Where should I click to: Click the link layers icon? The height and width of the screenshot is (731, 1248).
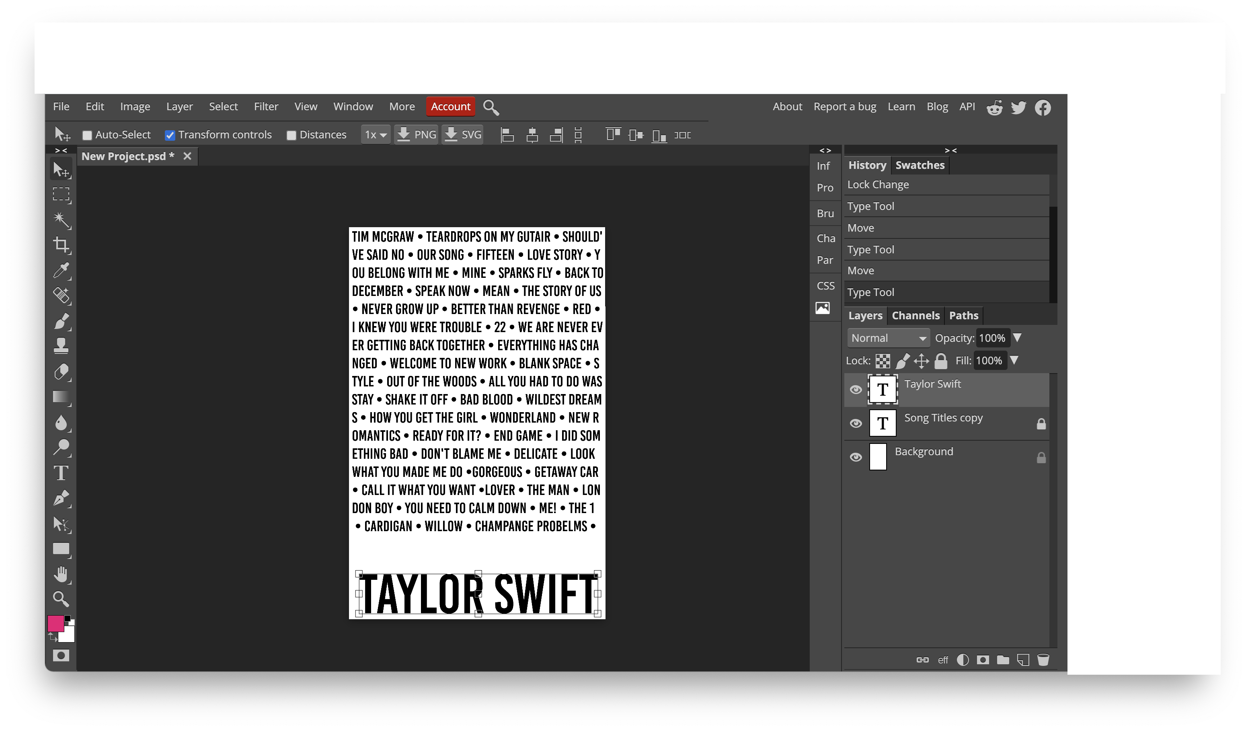click(x=923, y=660)
